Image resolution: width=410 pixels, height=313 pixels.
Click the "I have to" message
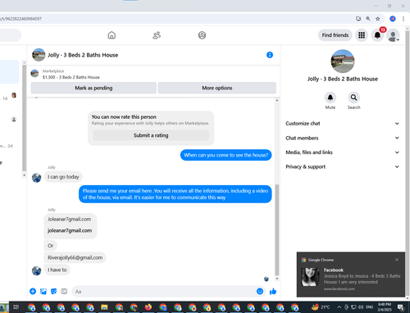pos(57,270)
